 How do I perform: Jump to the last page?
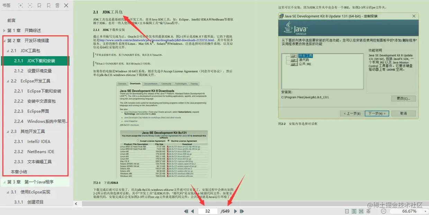pyautogui.click(x=242, y=211)
